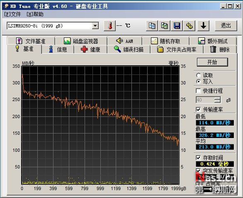
Task: Switch to the 错误扫描 tab
Action: tap(129, 49)
